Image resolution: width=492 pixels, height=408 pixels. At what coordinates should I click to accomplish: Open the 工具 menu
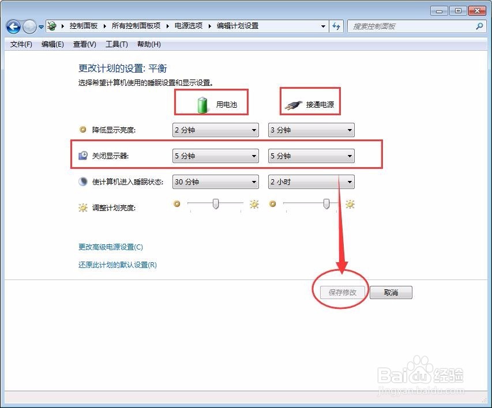117,44
